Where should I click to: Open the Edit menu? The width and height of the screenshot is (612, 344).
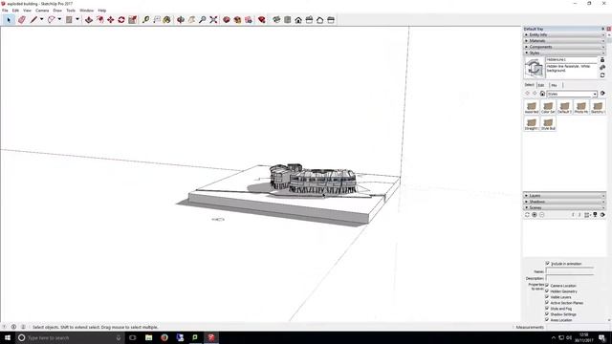point(15,11)
